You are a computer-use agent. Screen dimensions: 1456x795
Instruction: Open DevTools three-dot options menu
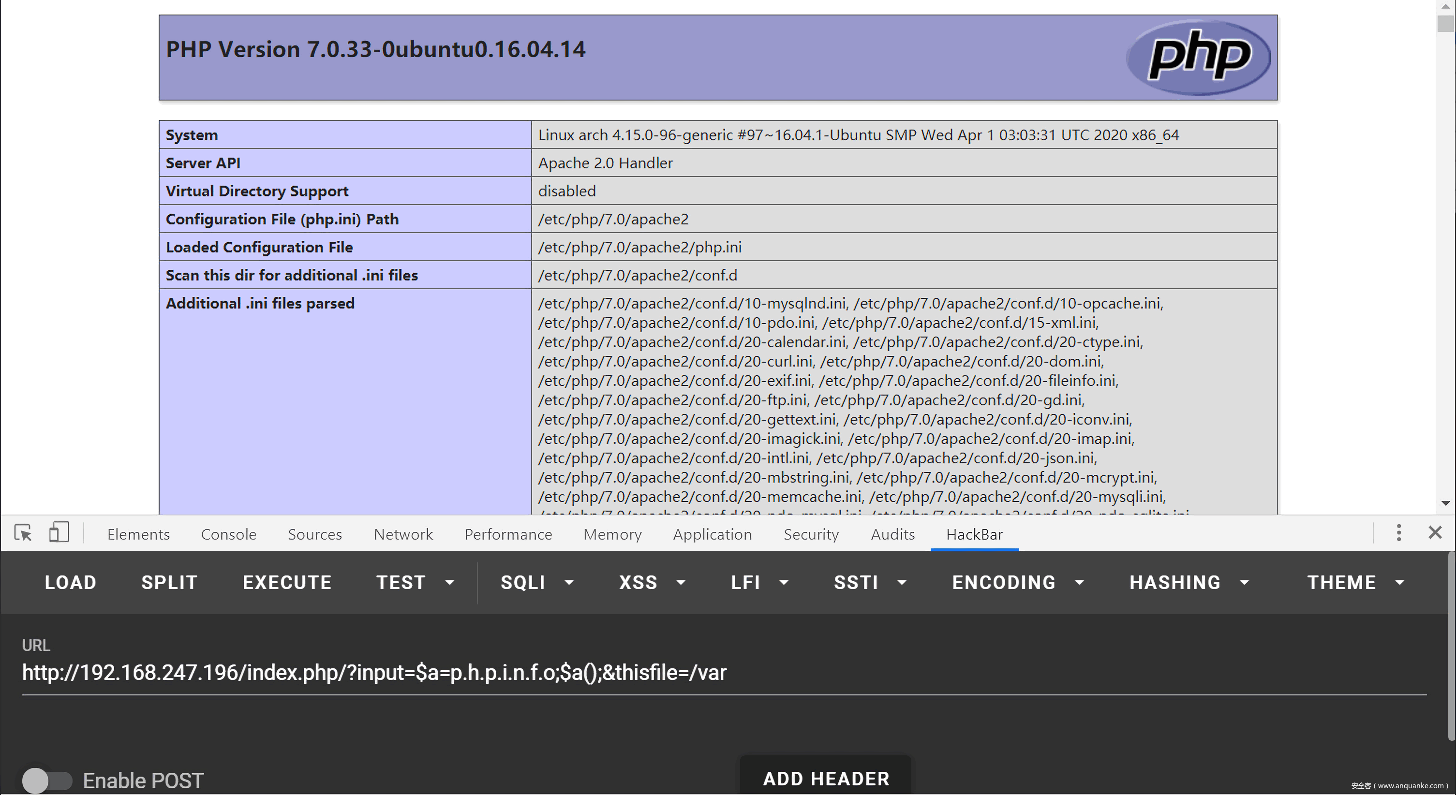pos(1398,533)
